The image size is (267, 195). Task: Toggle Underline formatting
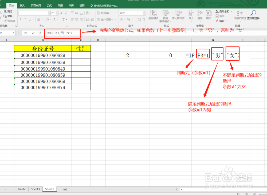tap(29, 19)
